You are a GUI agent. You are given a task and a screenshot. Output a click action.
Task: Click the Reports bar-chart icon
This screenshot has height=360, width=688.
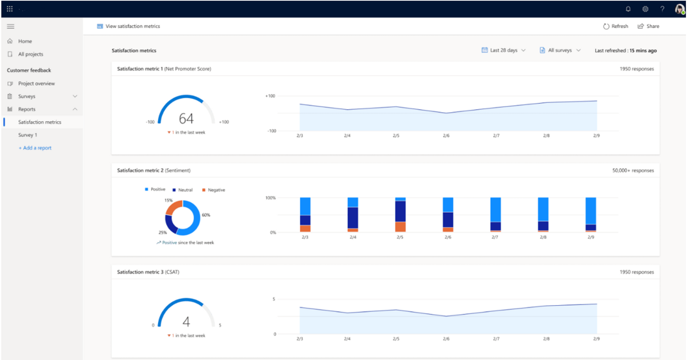click(10, 109)
